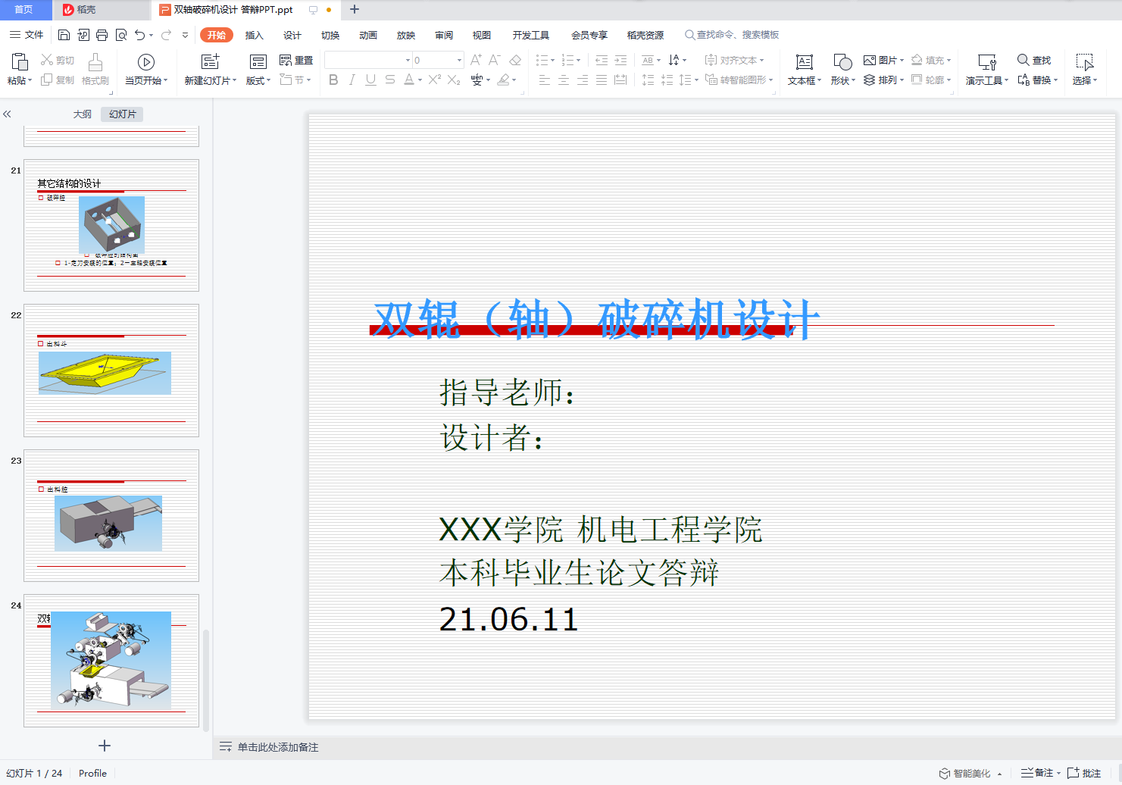Copy the selection with 复制

tap(58, 80)
